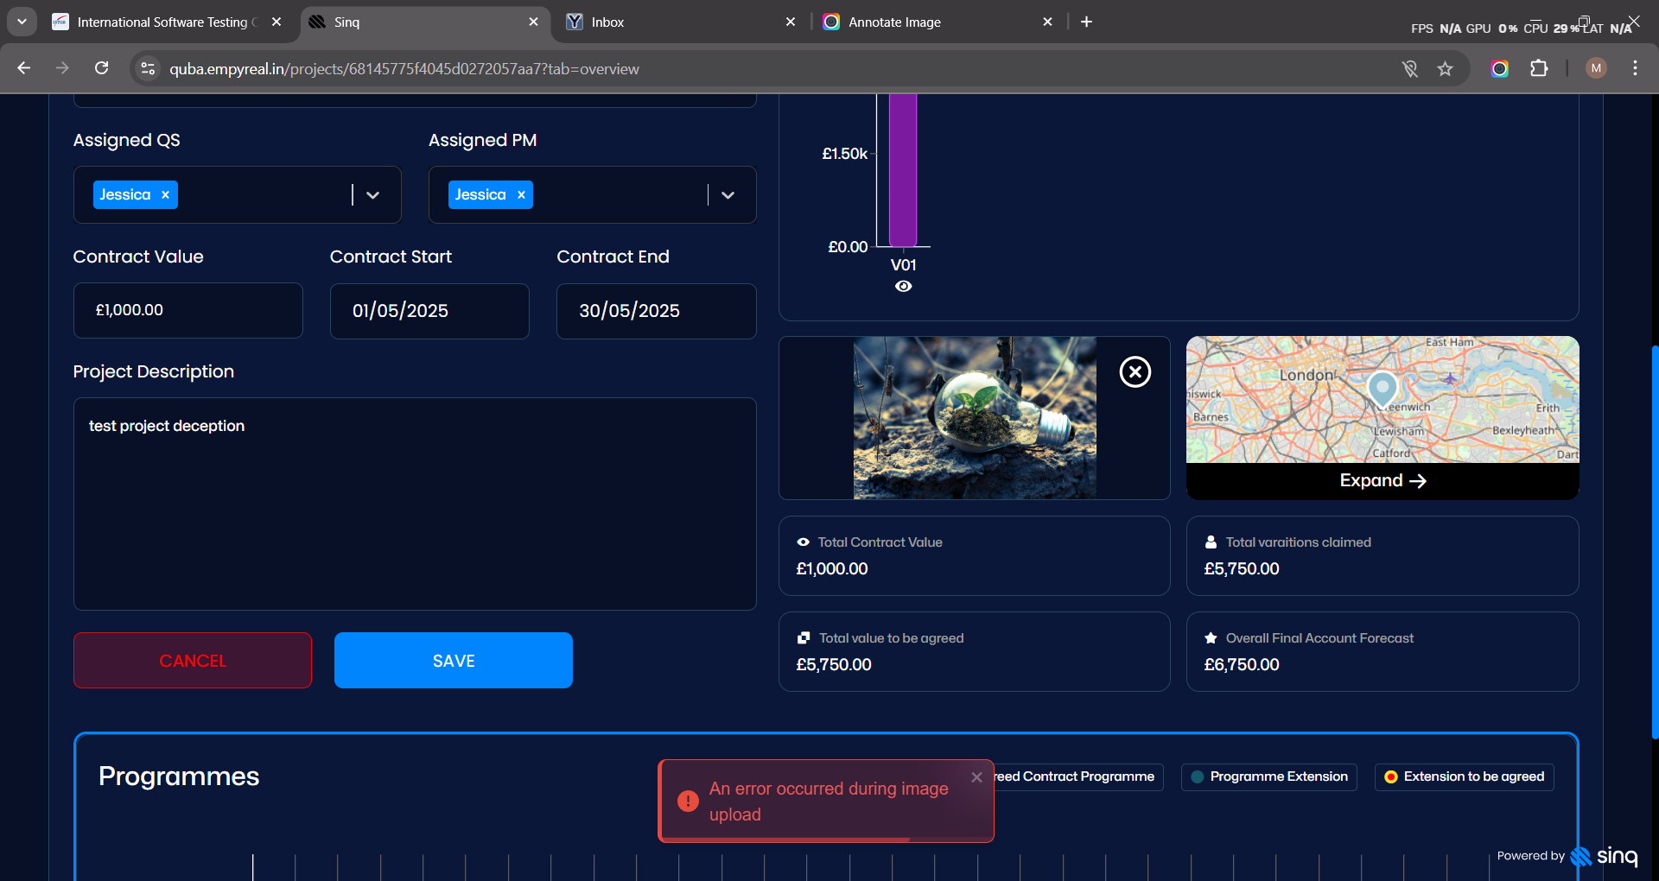Reload the current page
The width and height of the screenshot is (1659, 881).
102,68
